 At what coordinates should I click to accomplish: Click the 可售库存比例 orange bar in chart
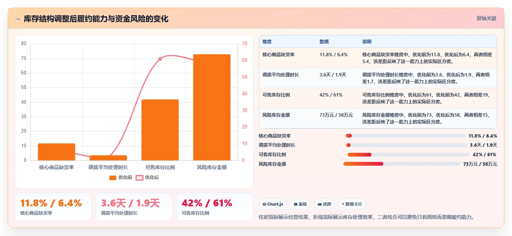point(160,130)
